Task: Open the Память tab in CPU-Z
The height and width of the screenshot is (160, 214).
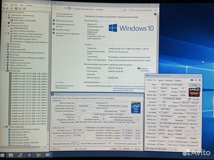Action: point(77,98)
